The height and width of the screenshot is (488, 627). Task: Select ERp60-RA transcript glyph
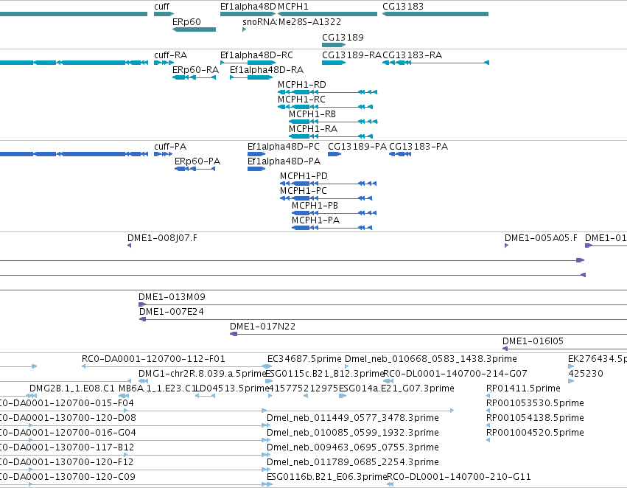point(194,77)
